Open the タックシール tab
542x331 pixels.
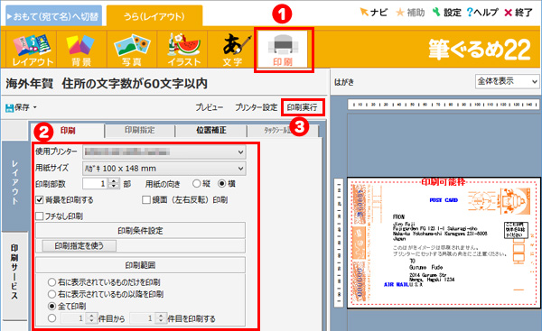tap(283, 131)
